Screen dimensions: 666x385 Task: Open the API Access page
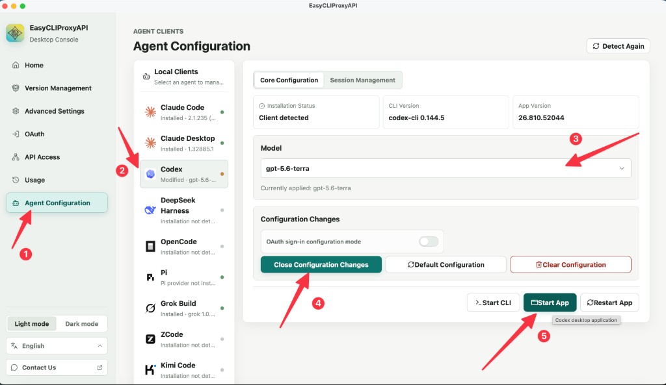[57, 157]
